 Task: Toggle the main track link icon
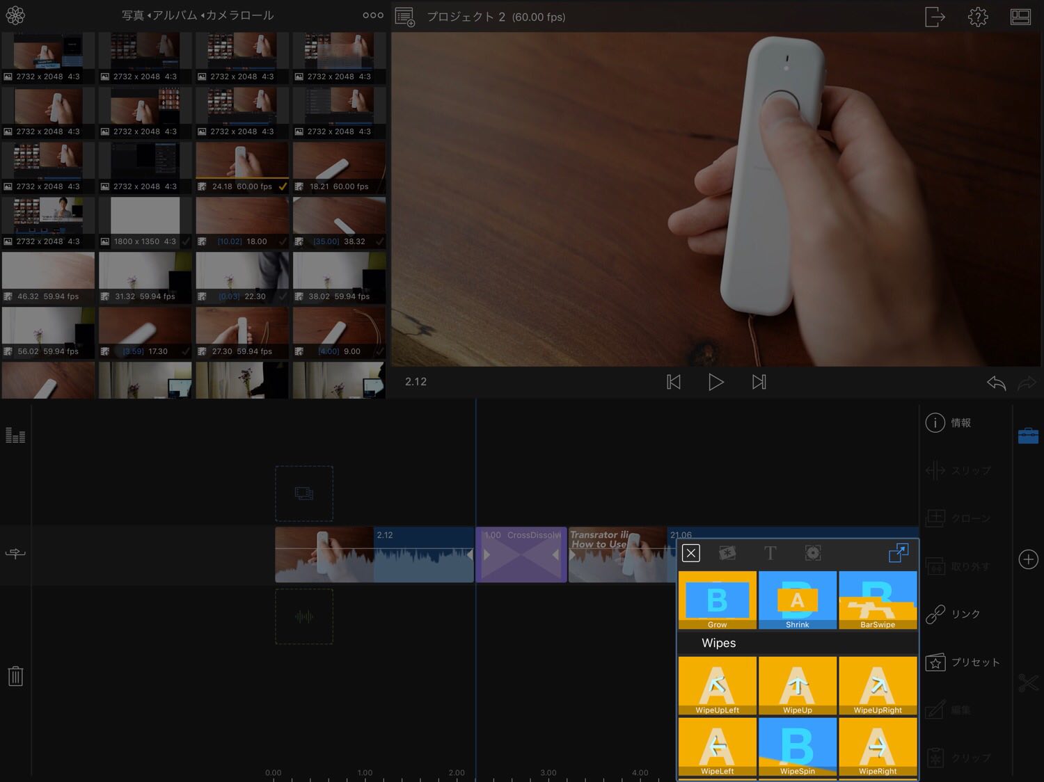click(15, 554)
